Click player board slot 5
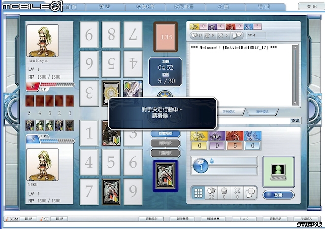 click(x=111, y=163)
